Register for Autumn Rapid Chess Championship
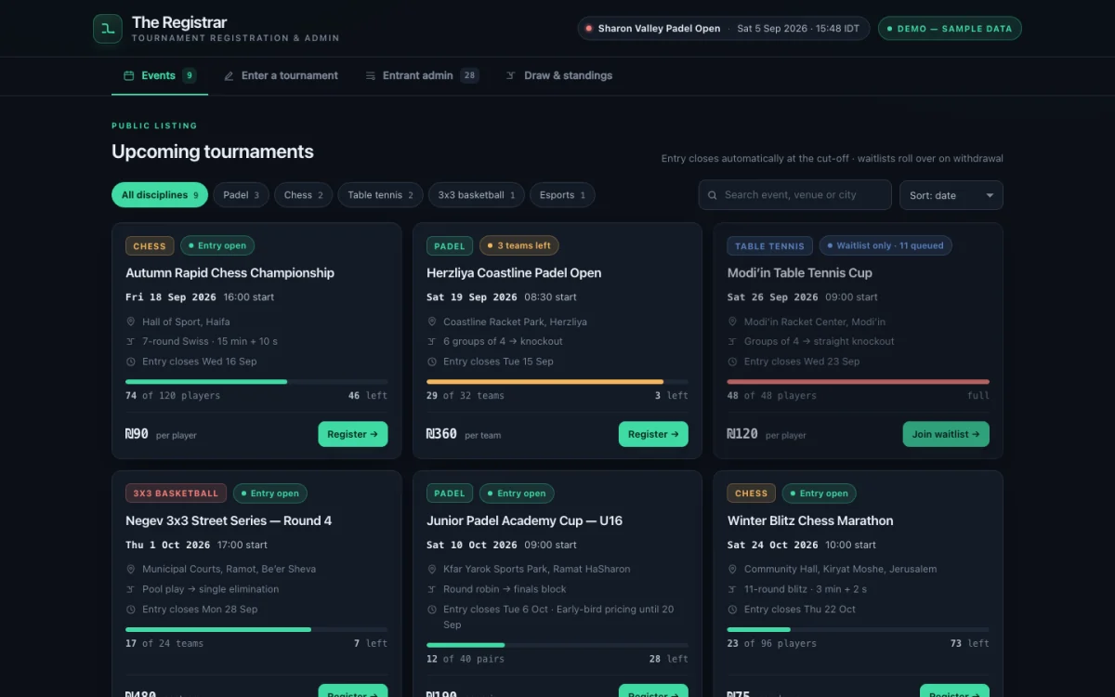This screenshot has width=1115, height=697. point(353,434)
